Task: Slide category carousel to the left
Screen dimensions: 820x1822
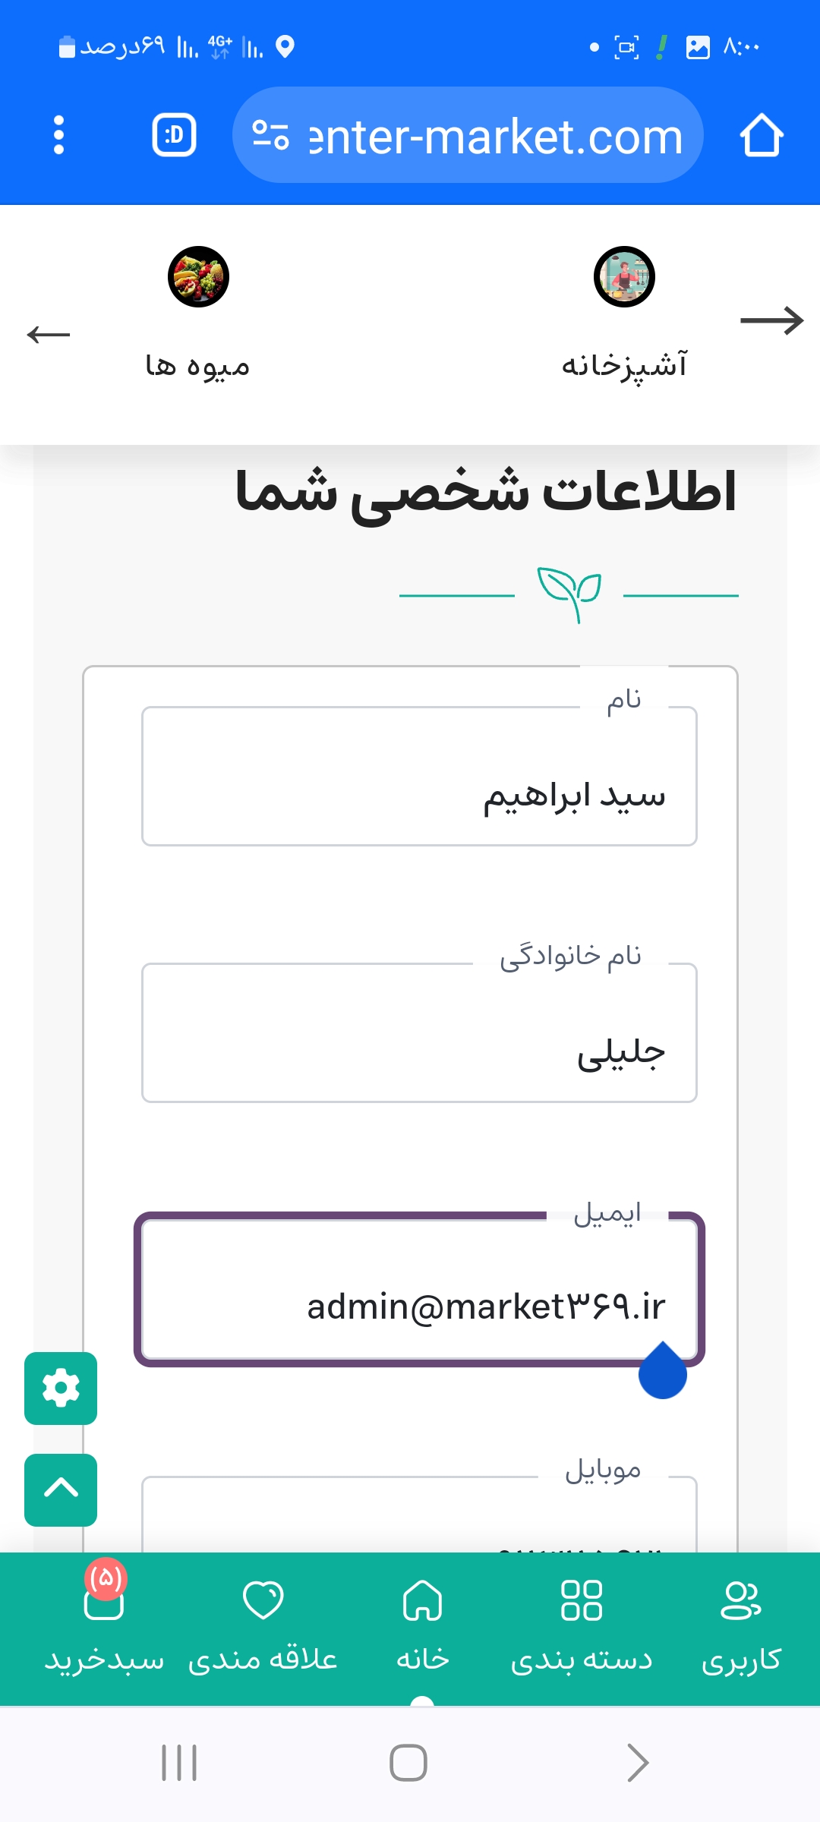Action: click(49, 334)
